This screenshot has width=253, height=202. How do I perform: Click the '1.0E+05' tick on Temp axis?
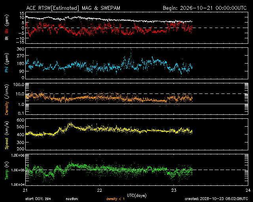click(18, 170)
